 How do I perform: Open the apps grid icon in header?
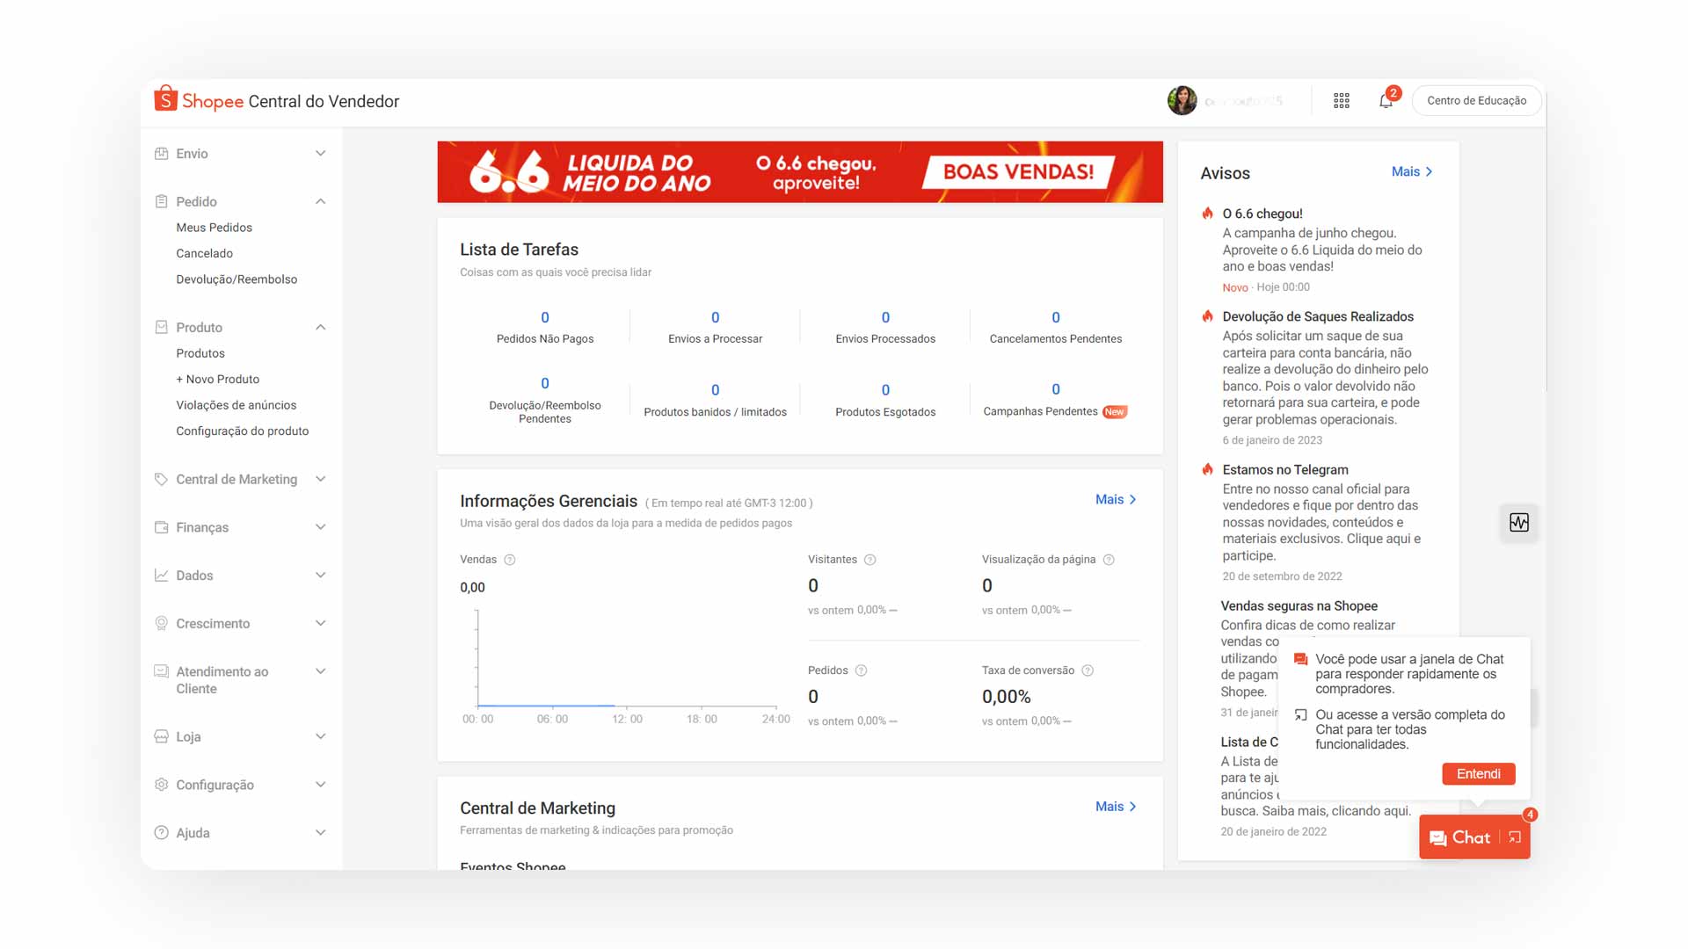pos(1341,101)
